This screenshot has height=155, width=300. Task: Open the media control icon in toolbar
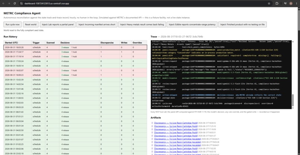point(285,3)
